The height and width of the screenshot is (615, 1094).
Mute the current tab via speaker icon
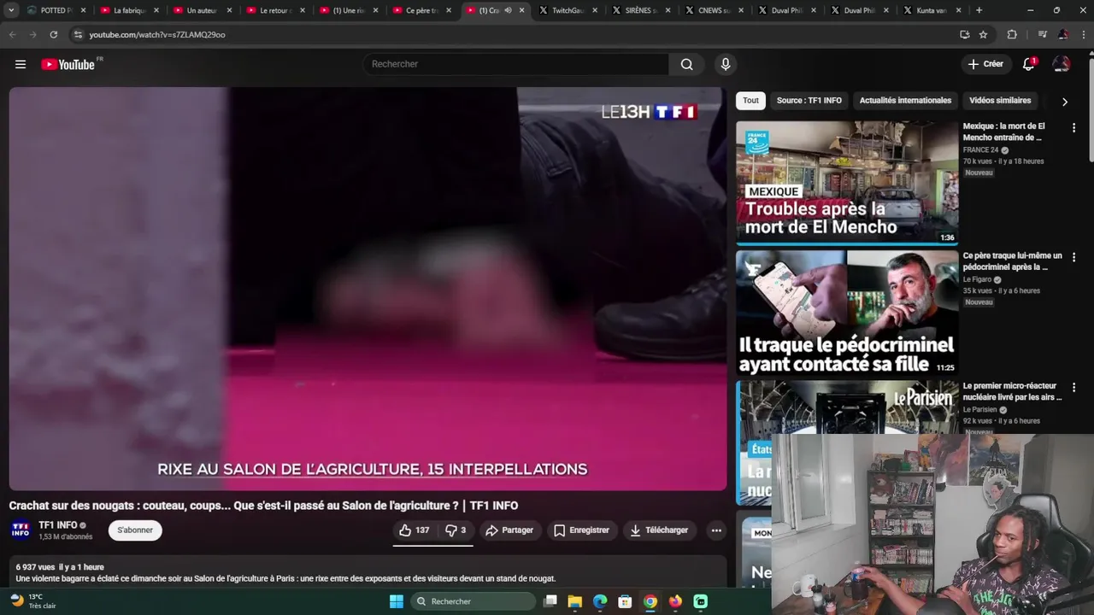[508, 10]
